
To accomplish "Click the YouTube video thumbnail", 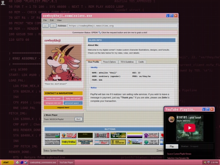I will click(189, 128).
